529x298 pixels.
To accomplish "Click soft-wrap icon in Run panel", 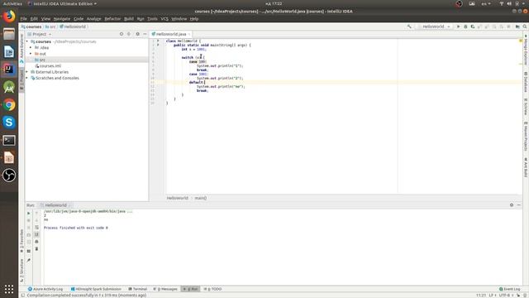I will pyautogui.click(x=36, y=228).
